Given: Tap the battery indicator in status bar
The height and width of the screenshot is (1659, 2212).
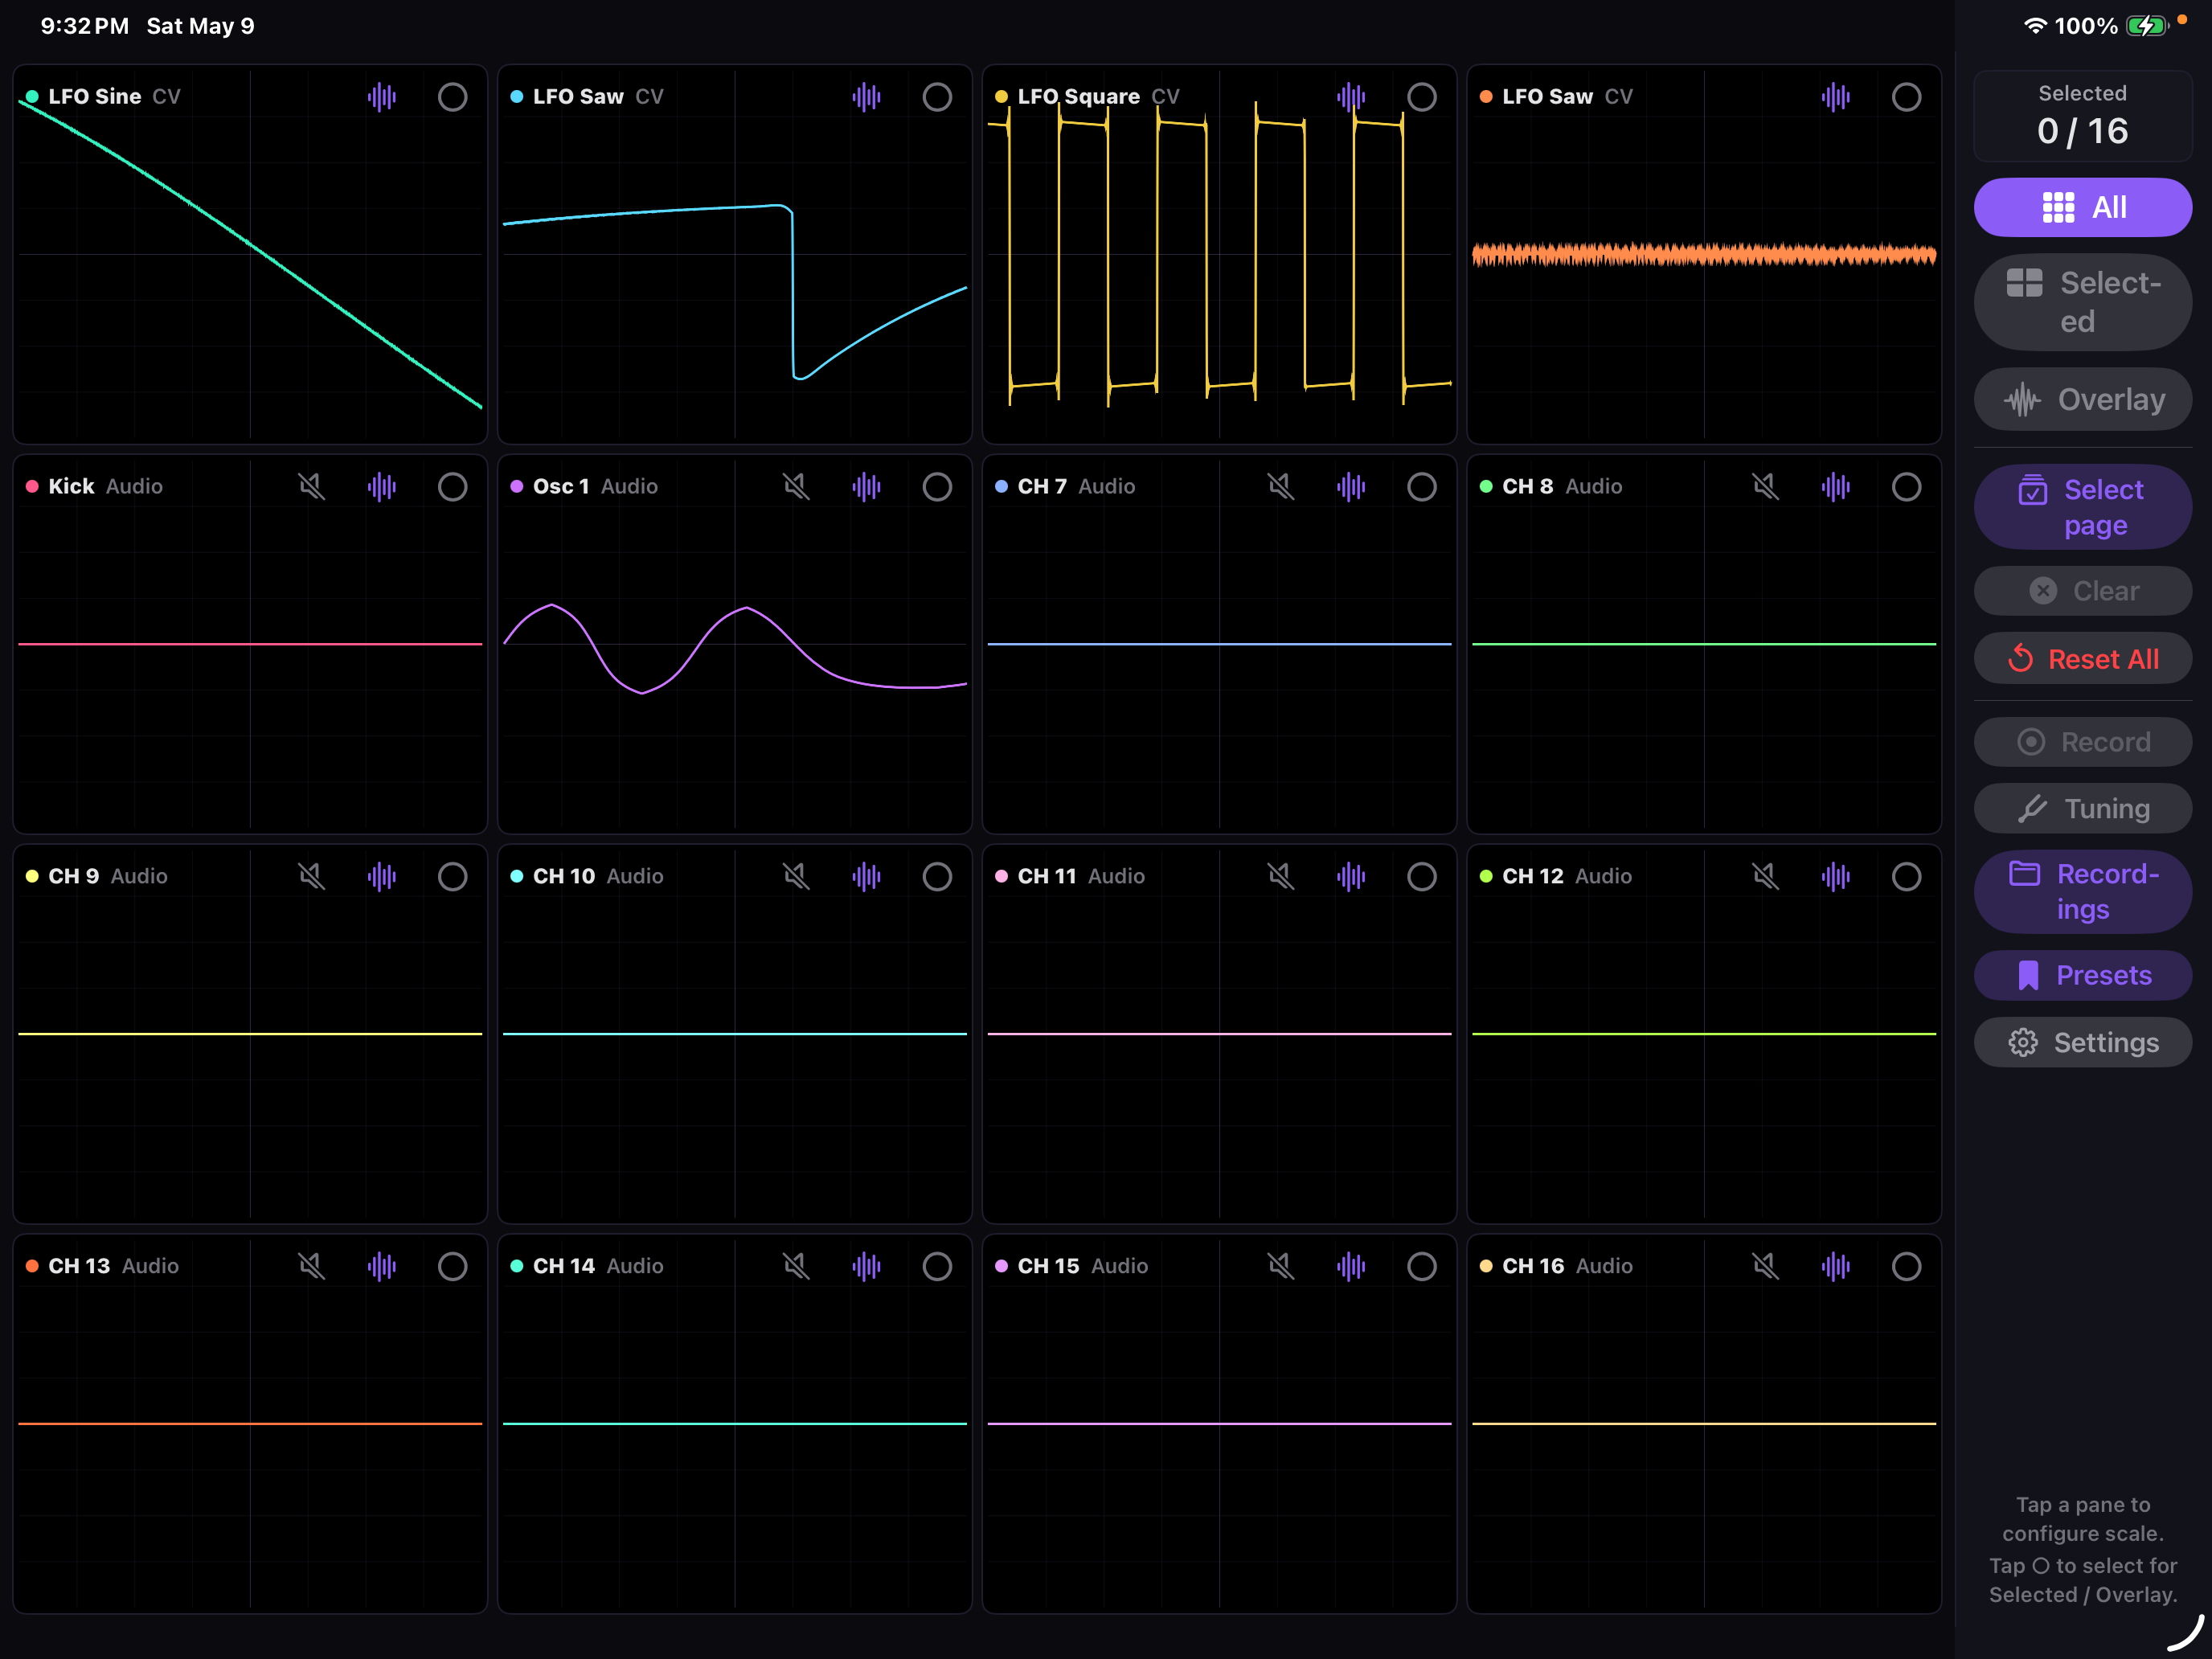Looking at the screenshot, I should coord(2147,26).
